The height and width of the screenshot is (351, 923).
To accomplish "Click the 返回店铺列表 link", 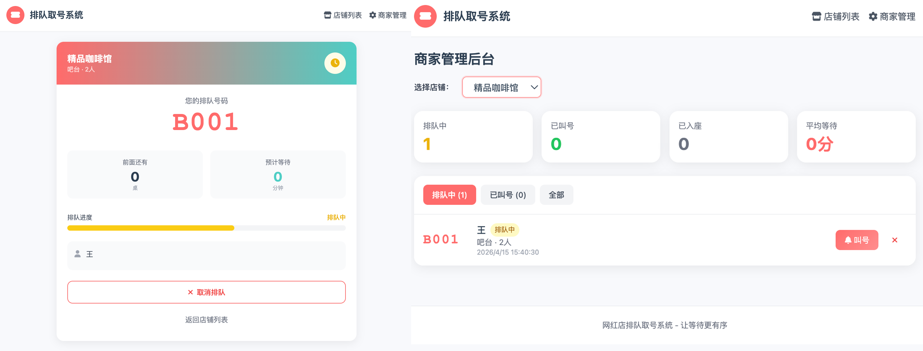I will tap(206, 320).
